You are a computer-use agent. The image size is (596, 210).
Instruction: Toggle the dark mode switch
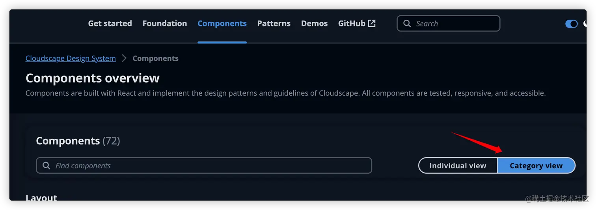coord(571,24)
